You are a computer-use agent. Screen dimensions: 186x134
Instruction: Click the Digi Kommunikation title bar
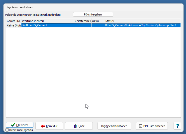[75, 7]
